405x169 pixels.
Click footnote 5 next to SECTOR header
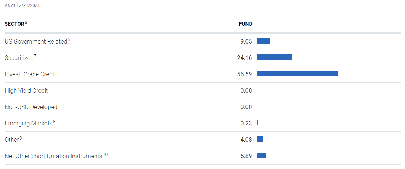tap(26, 22)
